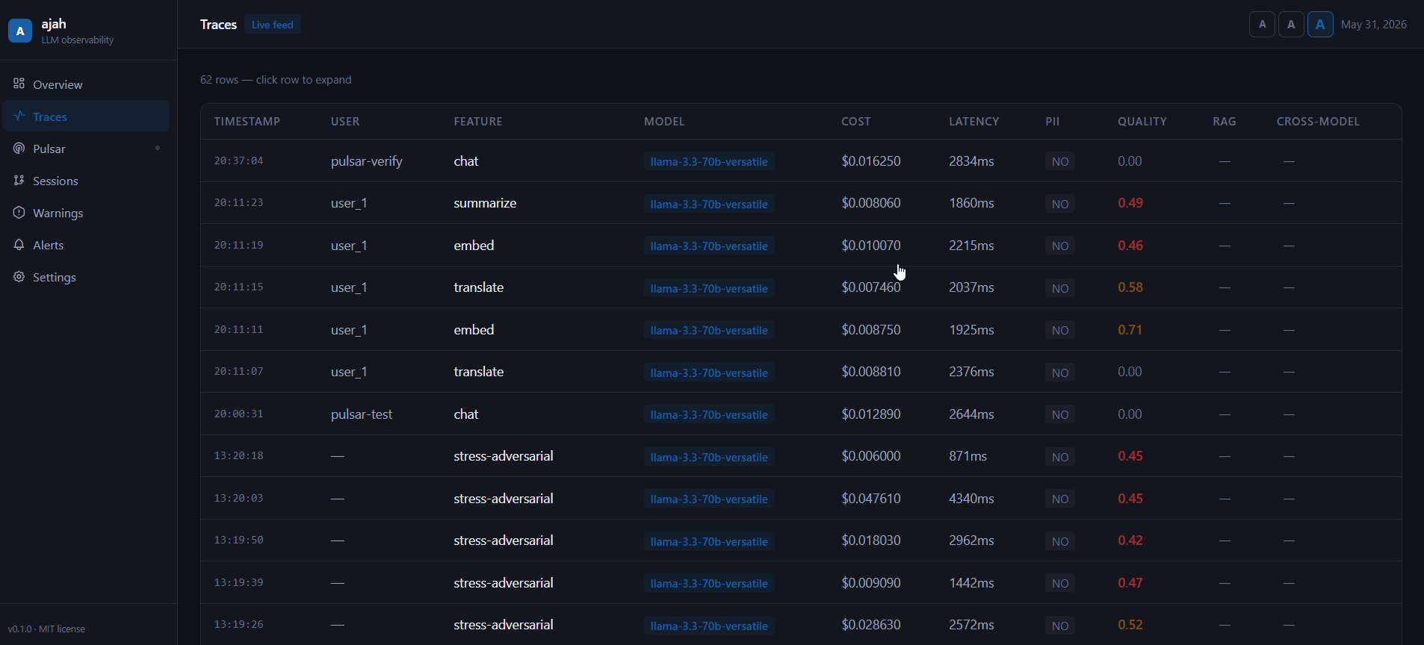Image resolution: width=1424 pixels, height=645 pixels.
Task: Click the Settings gear icon
Action: coord(19,276)
